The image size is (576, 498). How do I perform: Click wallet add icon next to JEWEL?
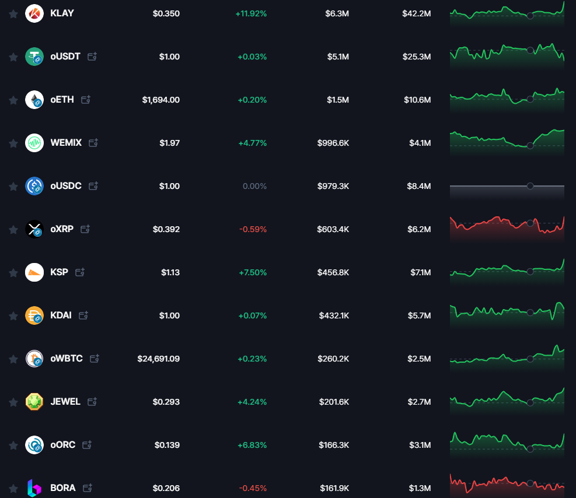coord(92,401)
